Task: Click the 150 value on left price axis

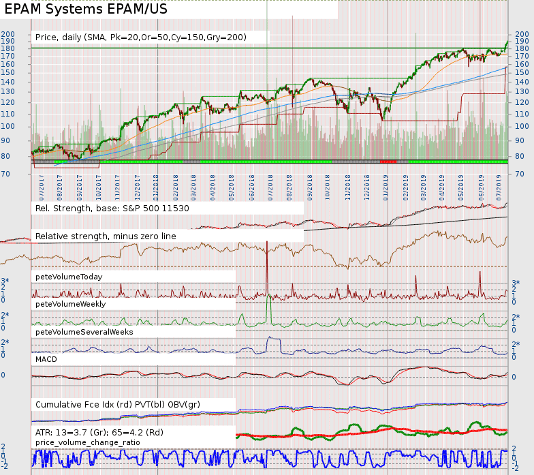Action: click(x=8, y=72)
